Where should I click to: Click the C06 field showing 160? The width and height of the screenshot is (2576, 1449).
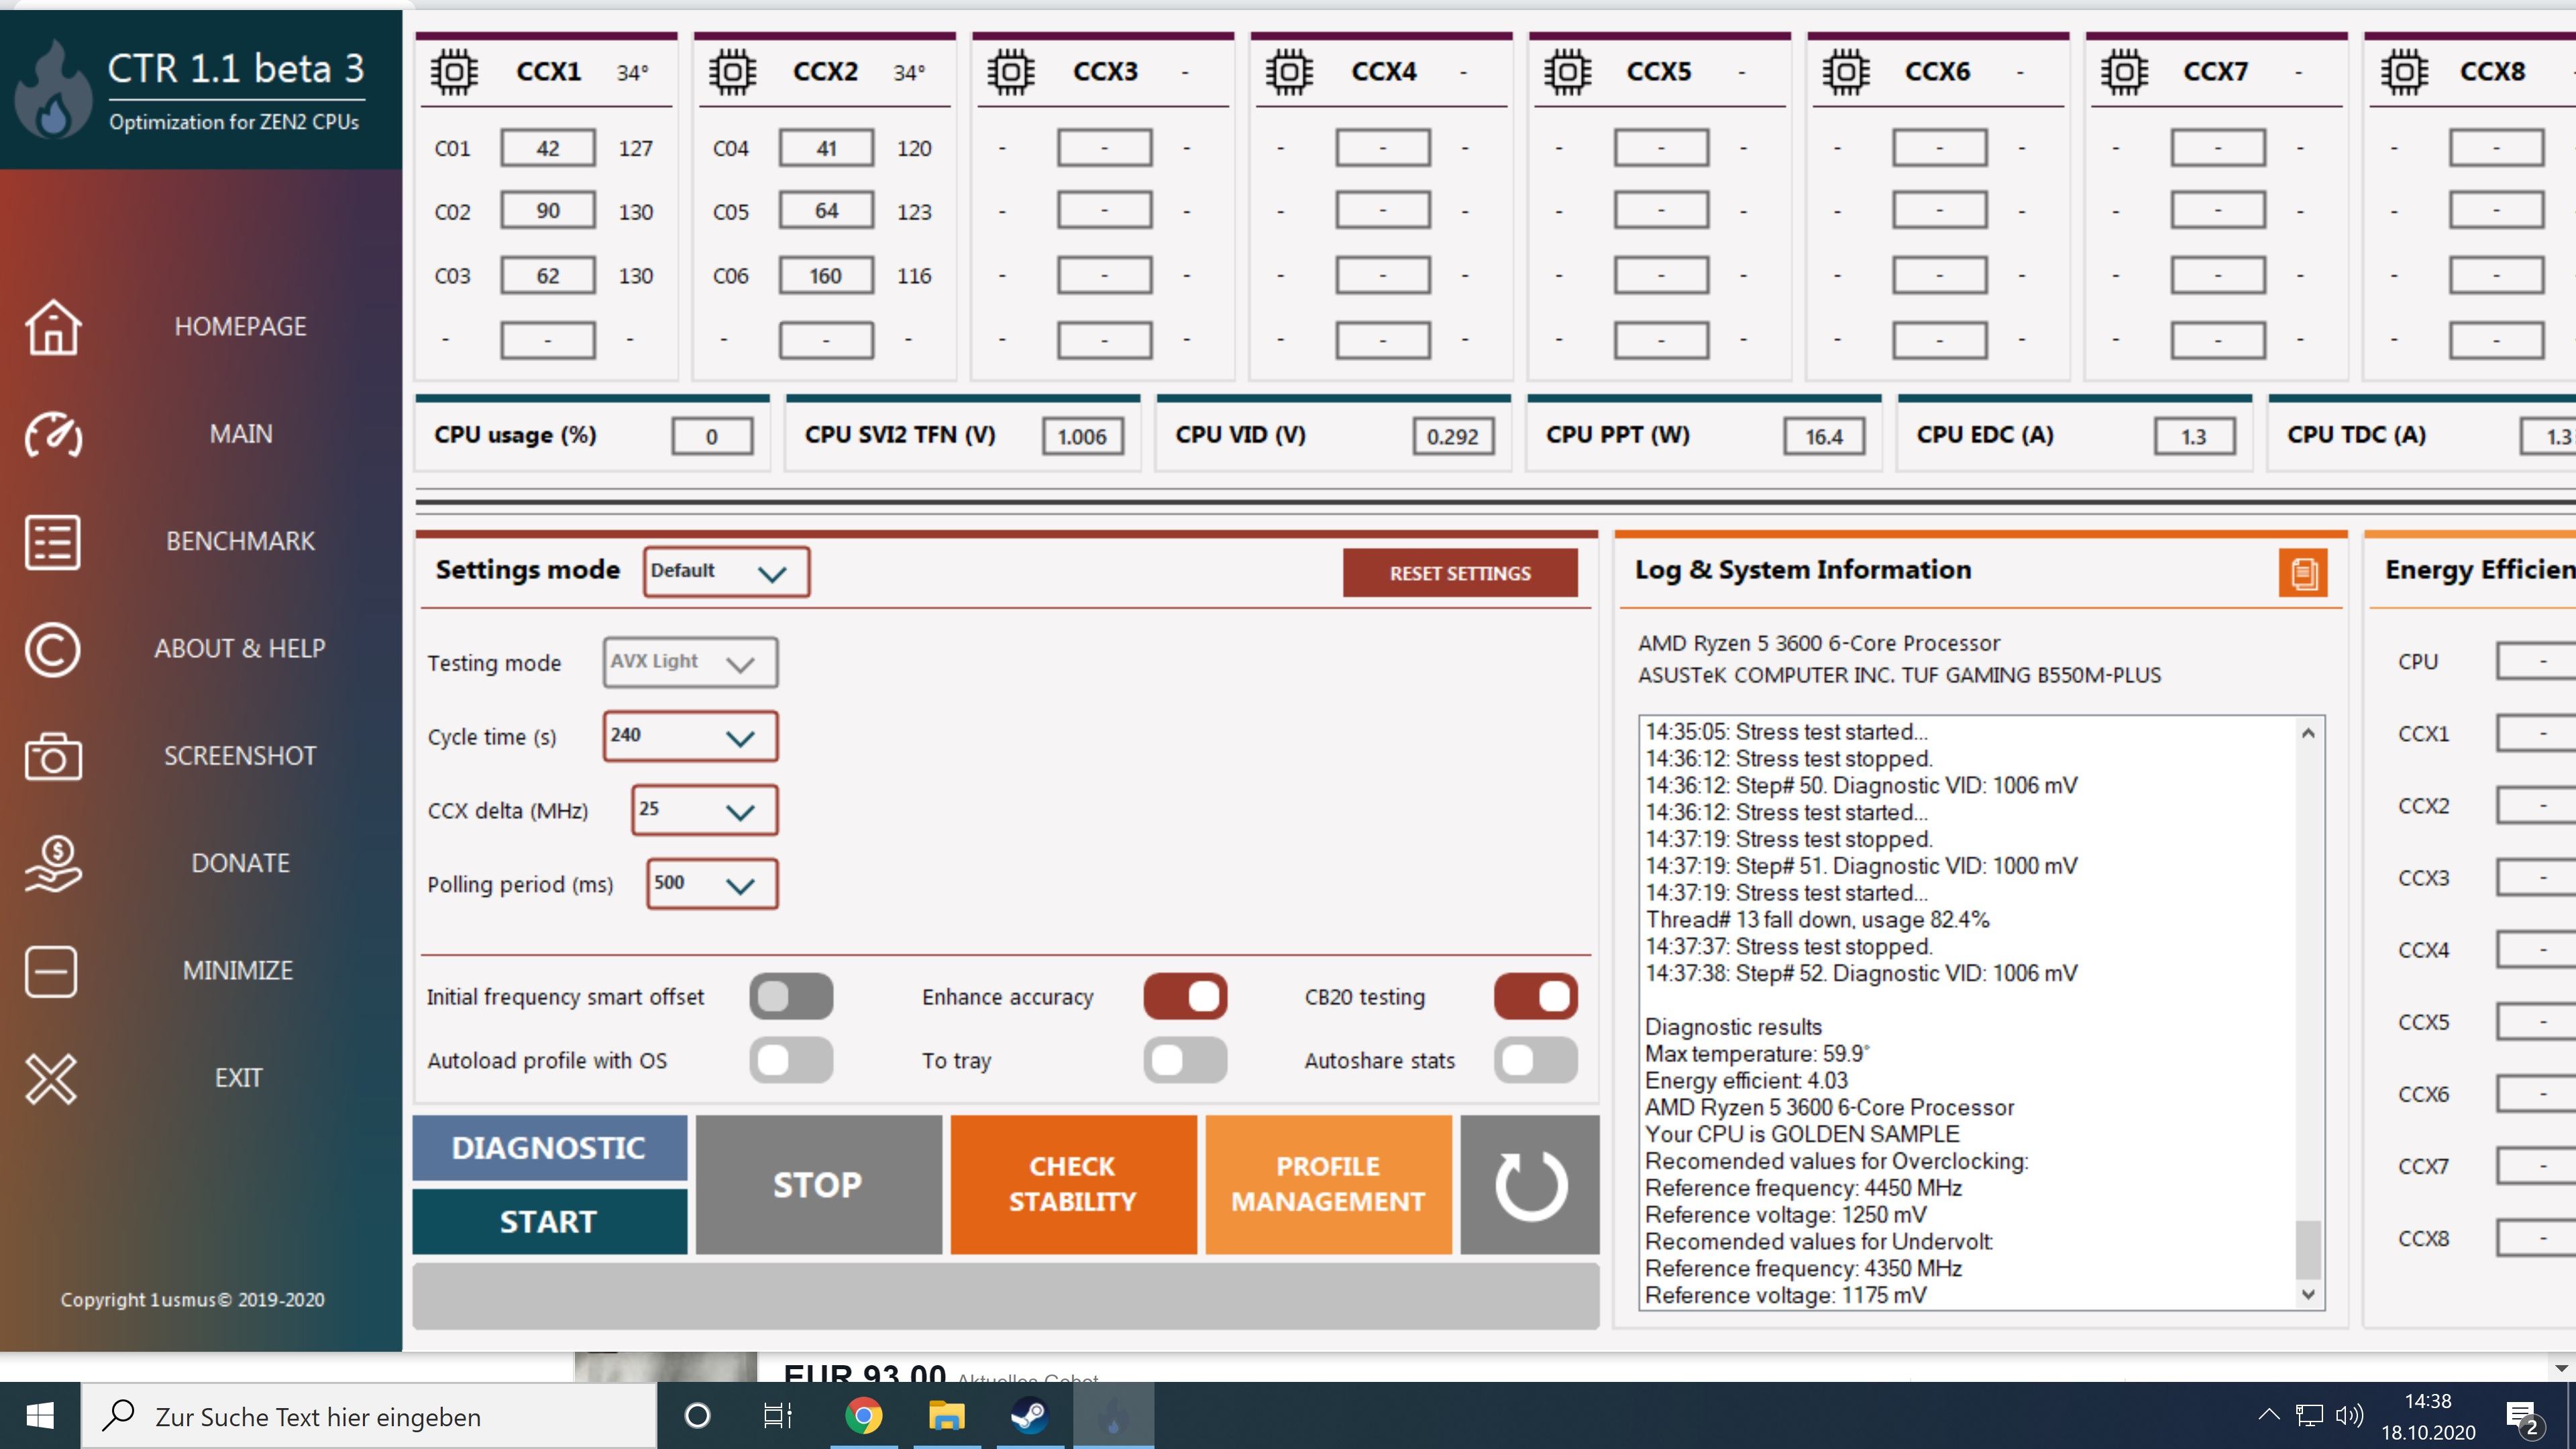click(826, 276)
